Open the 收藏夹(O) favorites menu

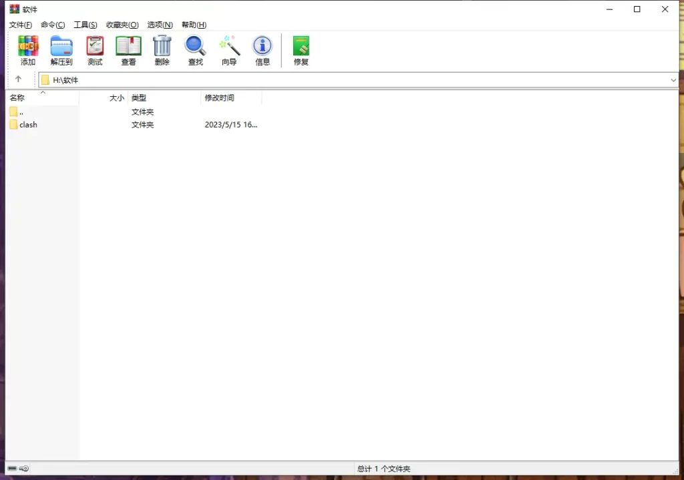click(x=122, y=25)
